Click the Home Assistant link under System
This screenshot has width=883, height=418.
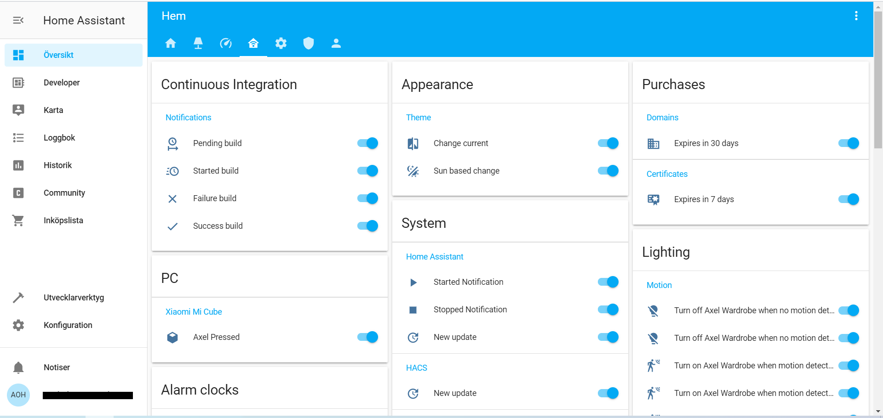click(435, 256)
